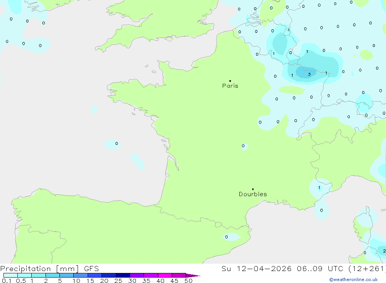
Task: Click the legend value label 40
Action: [x=161, y=281]
